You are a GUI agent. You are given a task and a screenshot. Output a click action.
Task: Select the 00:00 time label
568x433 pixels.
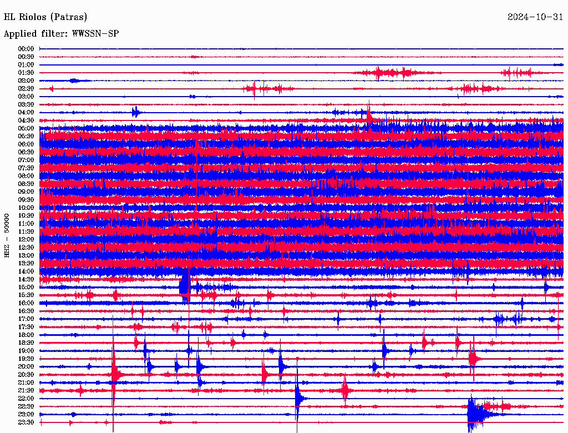pyautogui.click(x=26, y=49)
